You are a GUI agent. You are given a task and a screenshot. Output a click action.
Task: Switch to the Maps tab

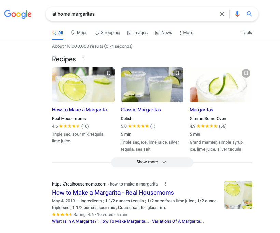pyautogui.click(x=79, y=33)
